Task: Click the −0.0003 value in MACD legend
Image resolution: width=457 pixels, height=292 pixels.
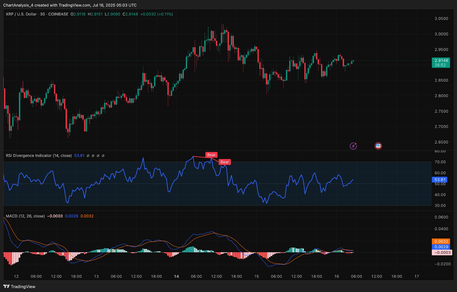Action: (x=55, y=216)
